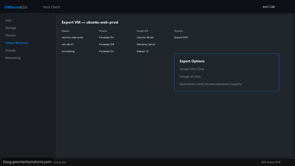Navigate to Networking in the sidebar
Screen dimensions: 295x166
click(x=13, y=58)
